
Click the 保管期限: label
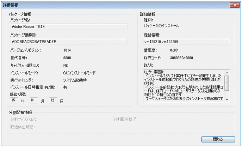click(x=18, y=95)
